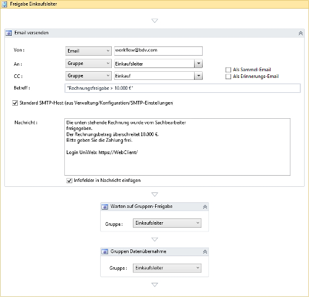
Task: Uncheck Infofelder in Nachricht einfügen
Action: pyautogui.click(x=69, y=181)
